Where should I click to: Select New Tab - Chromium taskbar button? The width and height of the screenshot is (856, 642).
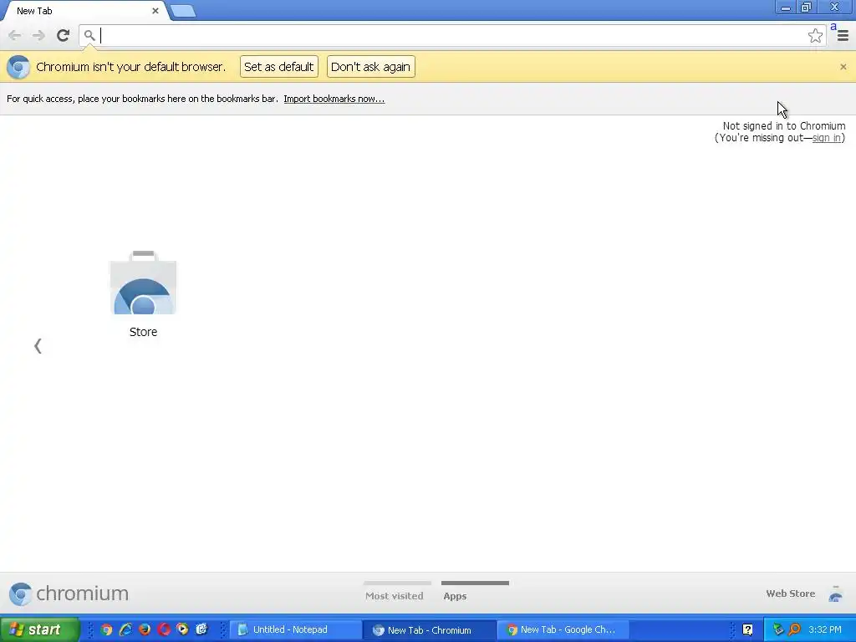429,629
